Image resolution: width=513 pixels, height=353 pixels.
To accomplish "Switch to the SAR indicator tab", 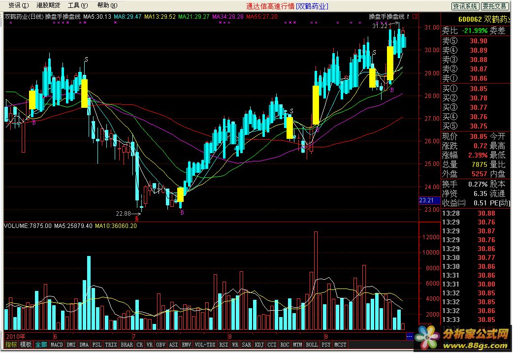I will [246, 345].
